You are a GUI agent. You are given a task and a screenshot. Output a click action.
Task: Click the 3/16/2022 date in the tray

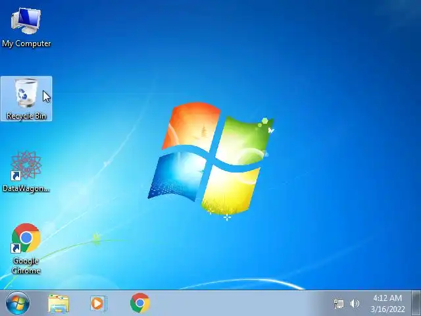click(387, 309)
